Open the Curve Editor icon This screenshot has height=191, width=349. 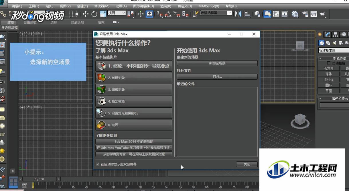[x=276, y=14]
